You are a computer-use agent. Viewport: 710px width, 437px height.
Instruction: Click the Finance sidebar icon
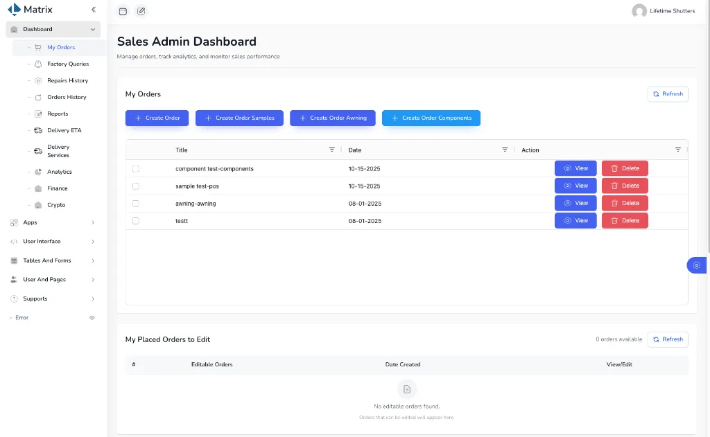(38, 188)
